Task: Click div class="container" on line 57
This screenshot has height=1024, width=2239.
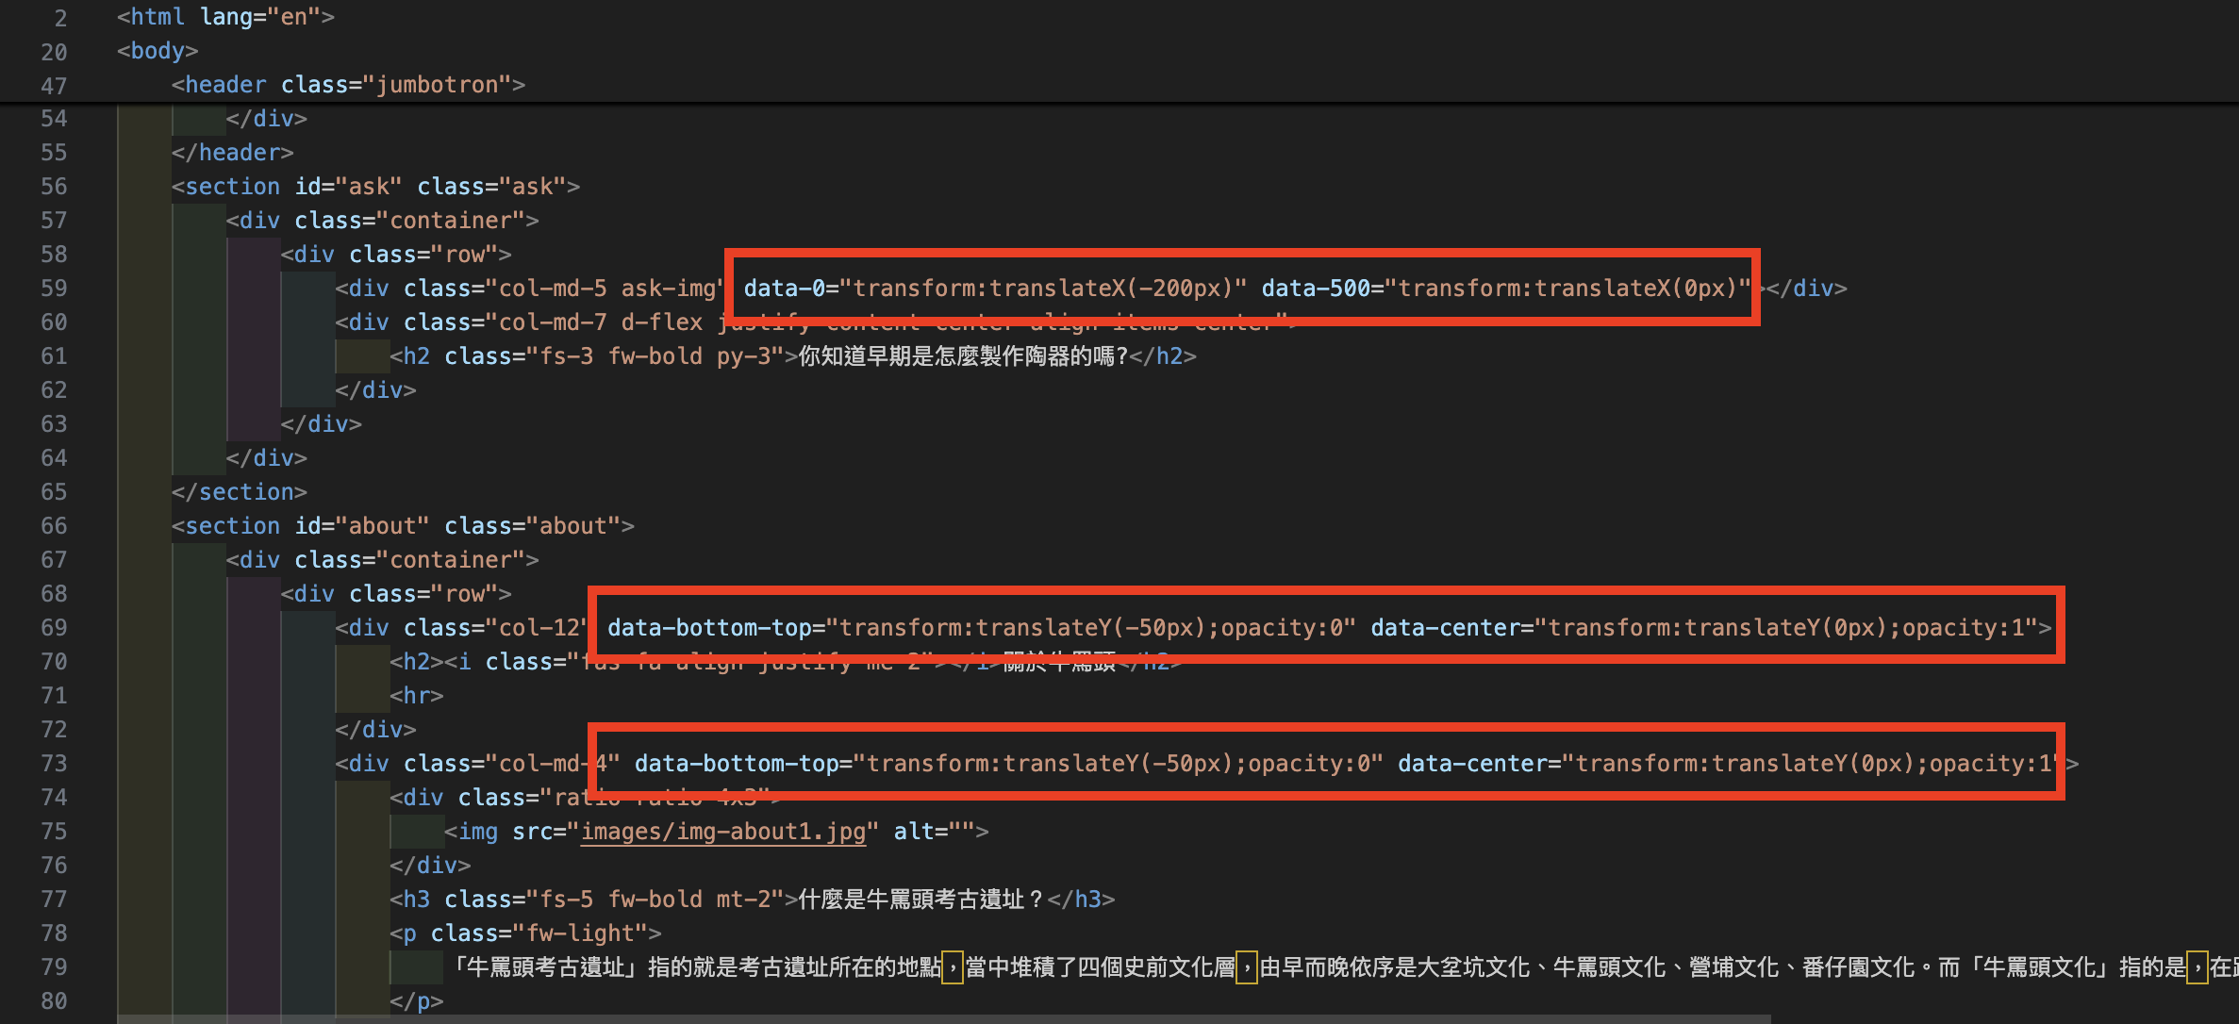Action: 382,221
